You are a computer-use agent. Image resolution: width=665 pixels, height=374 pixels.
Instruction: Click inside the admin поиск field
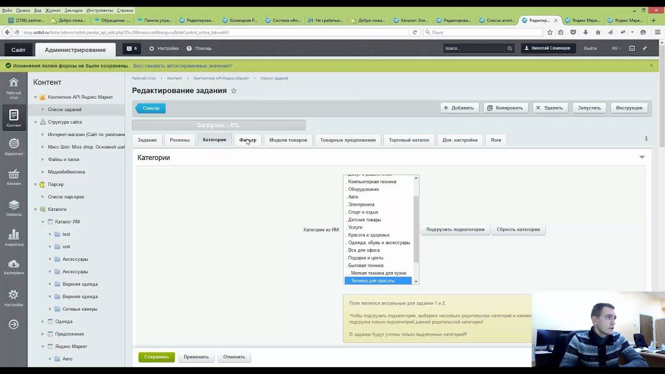[475, 48]
